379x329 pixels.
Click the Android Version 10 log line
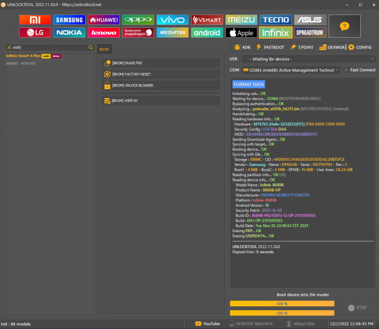[252, 205]
